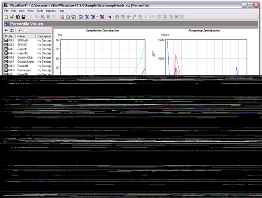The width and height of the screenshot is (262, 198).
Task: Click the Save floppy disk icon
Action: (x=24, y=17)
